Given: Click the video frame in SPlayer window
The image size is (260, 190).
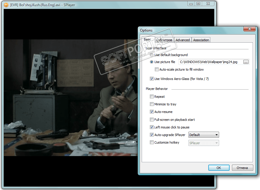Looking at the screenshot, I should tap(71, 97).
